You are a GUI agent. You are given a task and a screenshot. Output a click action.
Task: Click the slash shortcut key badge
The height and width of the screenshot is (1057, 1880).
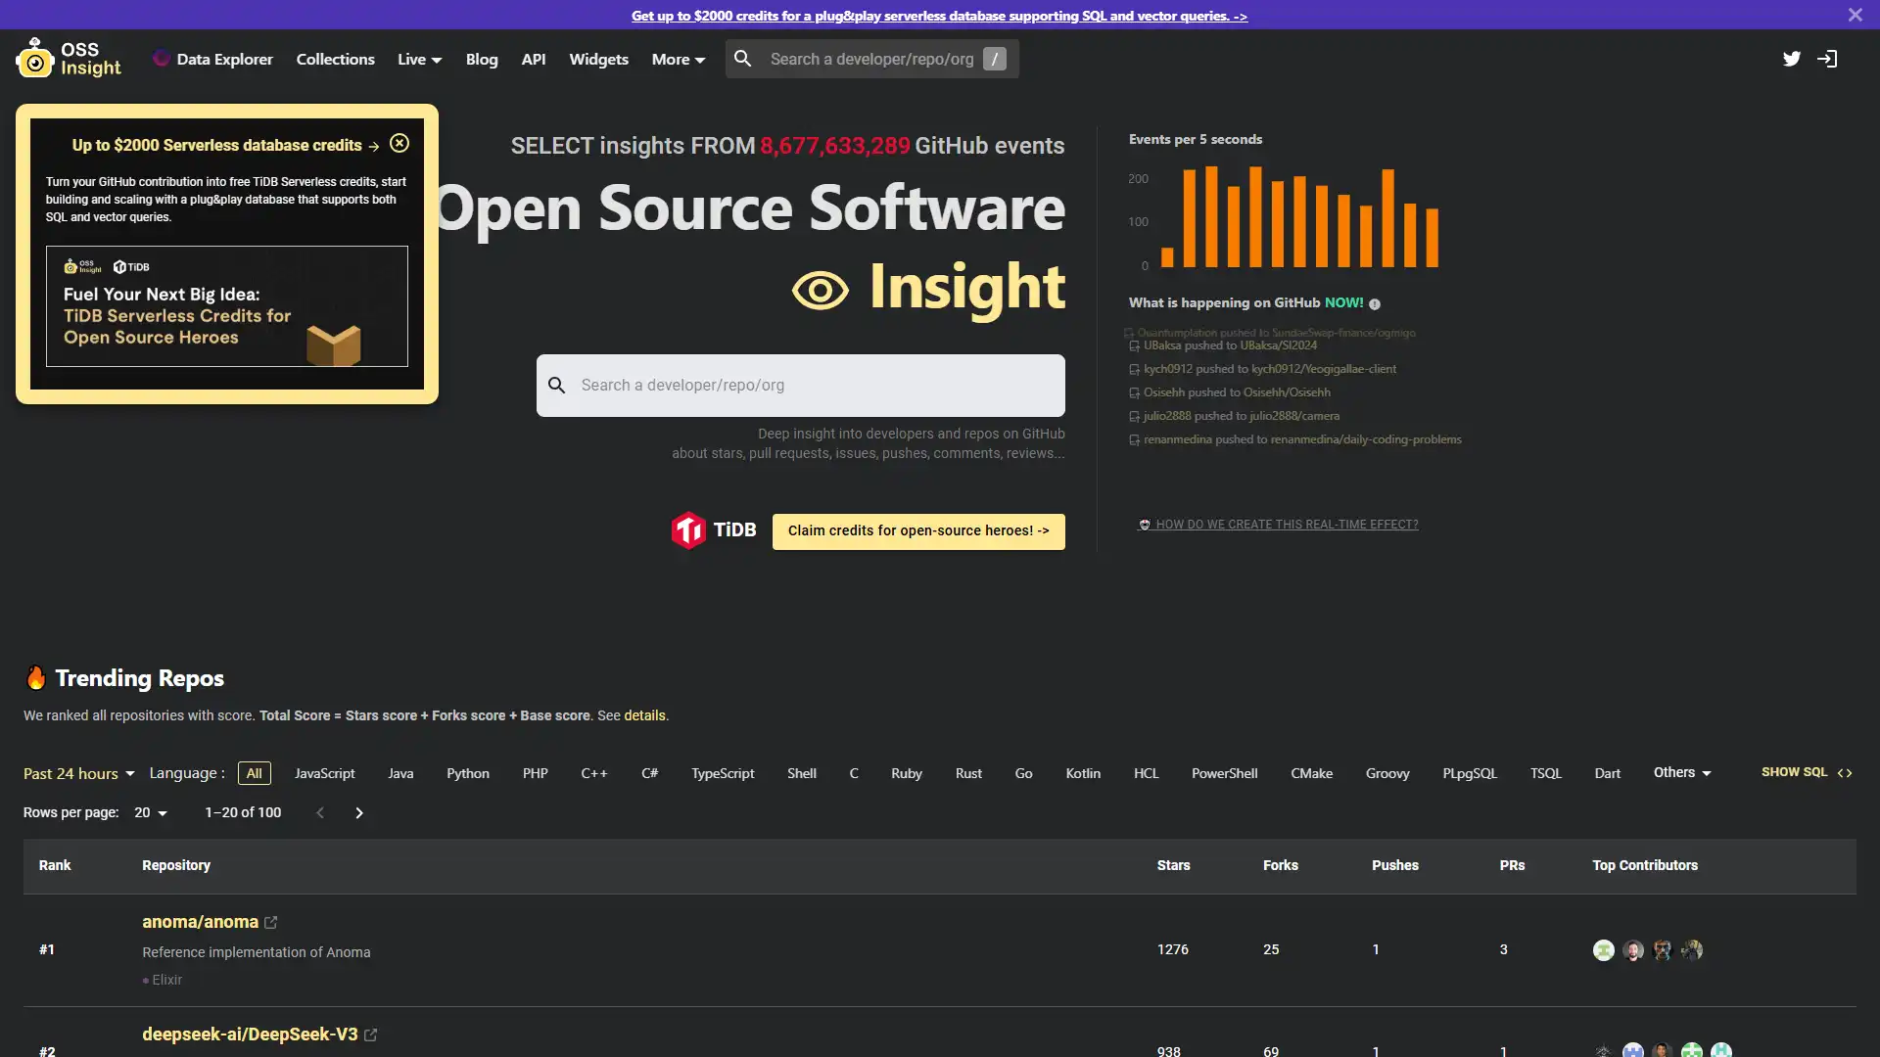995,59
